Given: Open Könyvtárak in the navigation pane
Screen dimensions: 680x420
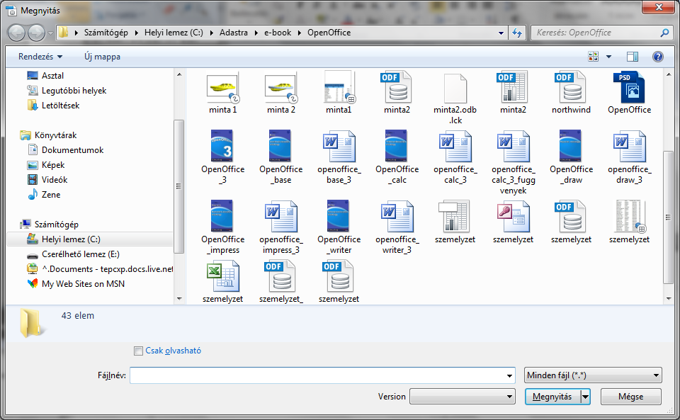Looking at the screenshot, I should pos(49,135).
